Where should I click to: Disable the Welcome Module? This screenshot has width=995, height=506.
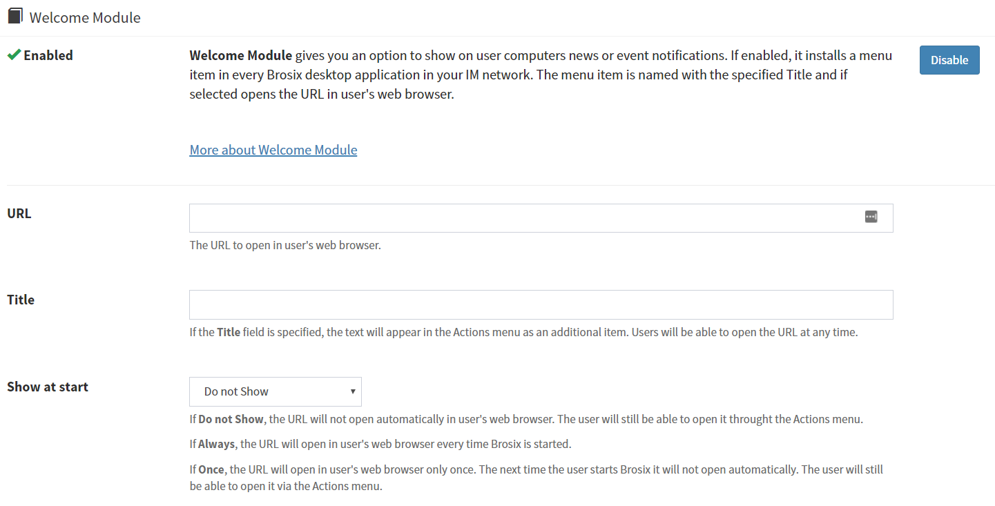point(949,60)
